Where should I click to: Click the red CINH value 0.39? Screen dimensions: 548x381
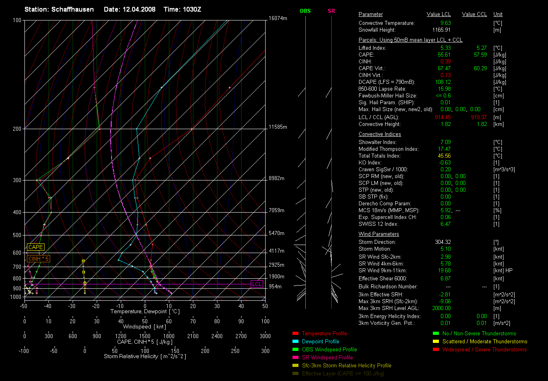(x=445, y=62)
